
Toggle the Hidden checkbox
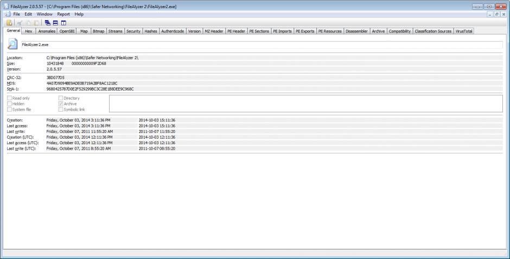pos(9,103)
